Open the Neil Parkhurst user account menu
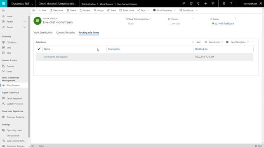 [x=252, y=4]
